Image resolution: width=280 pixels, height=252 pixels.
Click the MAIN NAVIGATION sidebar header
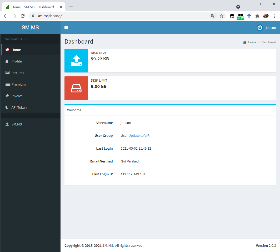(17, 39)
